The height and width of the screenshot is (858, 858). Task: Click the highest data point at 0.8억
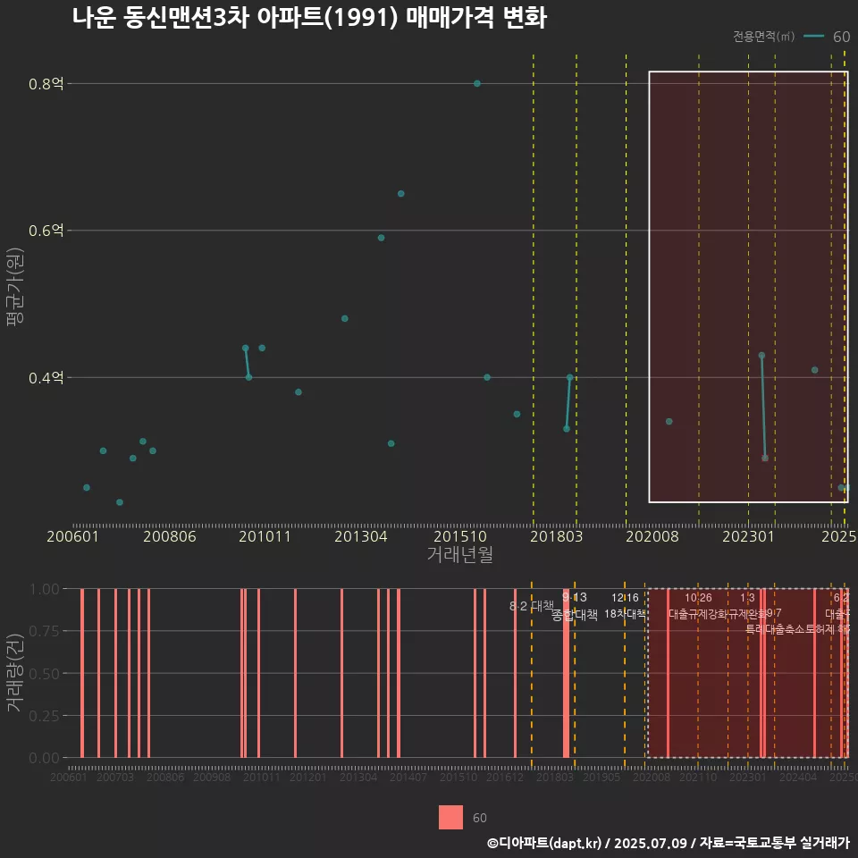[477, 84]
